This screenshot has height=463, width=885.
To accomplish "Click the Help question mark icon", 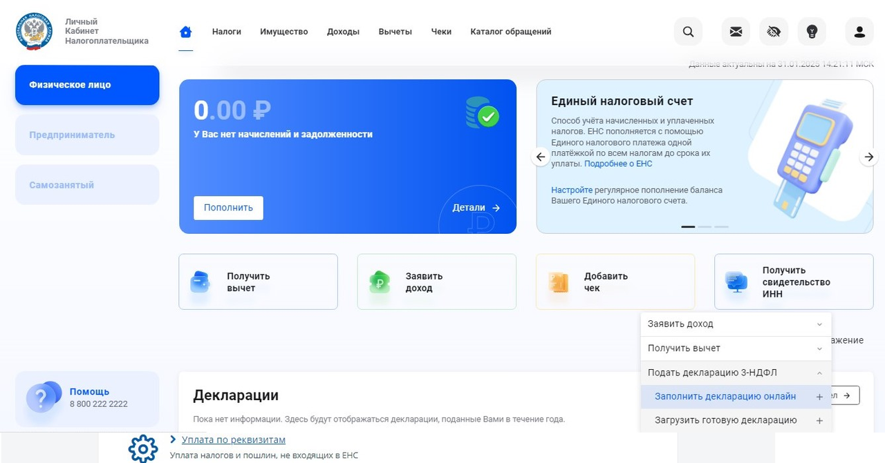I will 41,398.
